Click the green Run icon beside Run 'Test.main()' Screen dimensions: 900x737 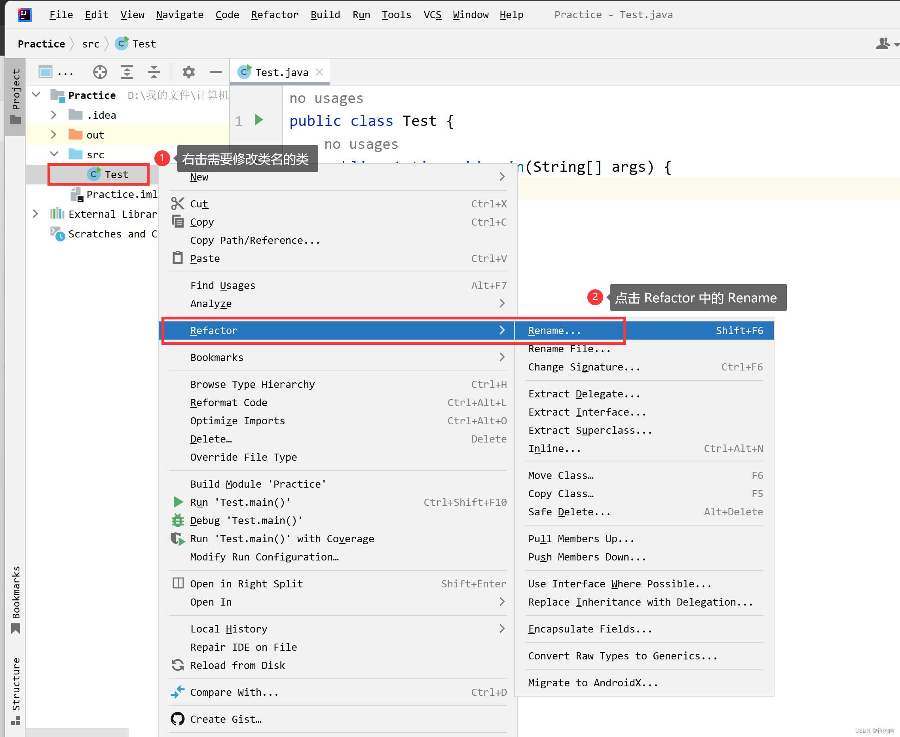178,502
